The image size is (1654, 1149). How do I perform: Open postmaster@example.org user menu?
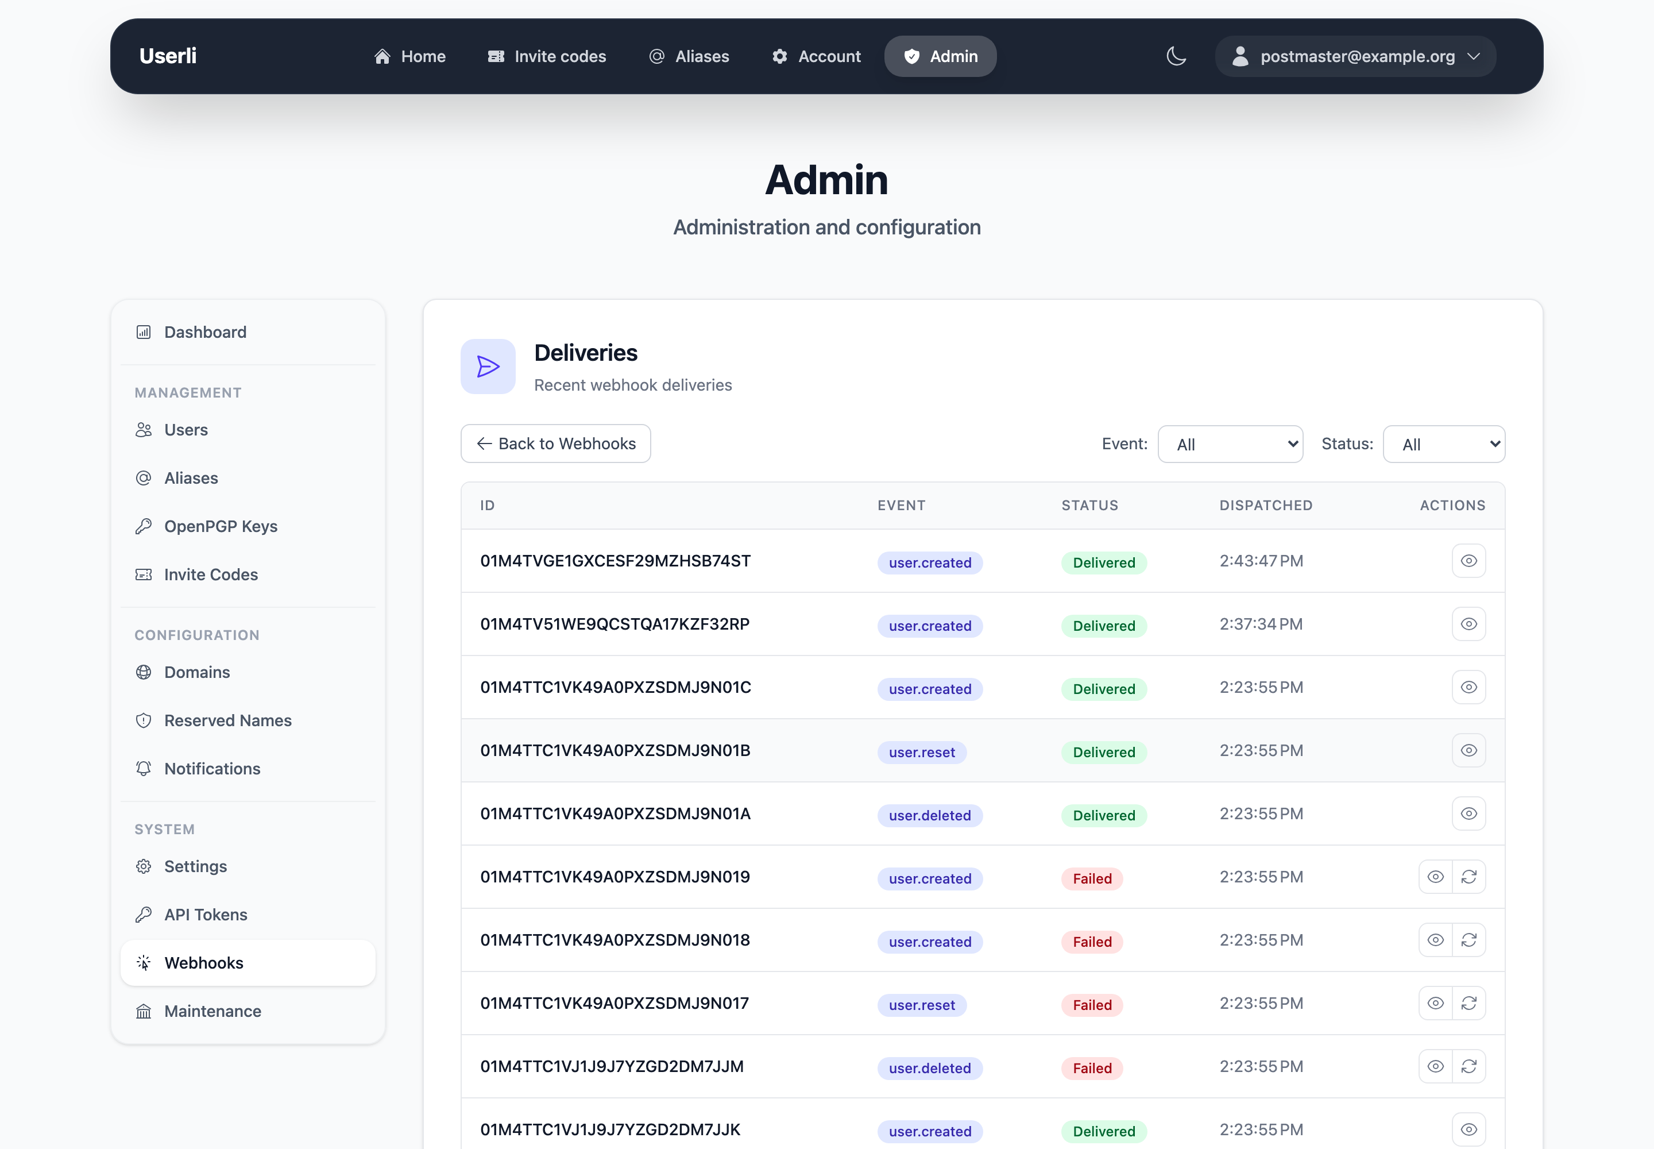(x=1355, y=56)
